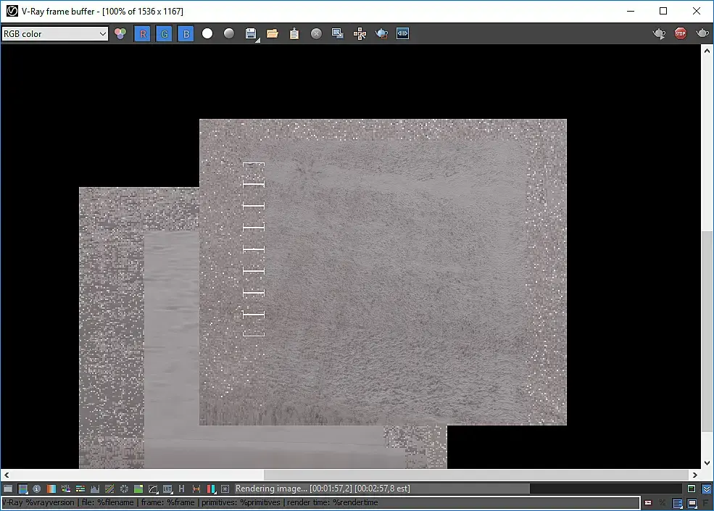Stop the rendering with STOP button
The width and height of the screenshot is (714, 511).
point(680,33)
